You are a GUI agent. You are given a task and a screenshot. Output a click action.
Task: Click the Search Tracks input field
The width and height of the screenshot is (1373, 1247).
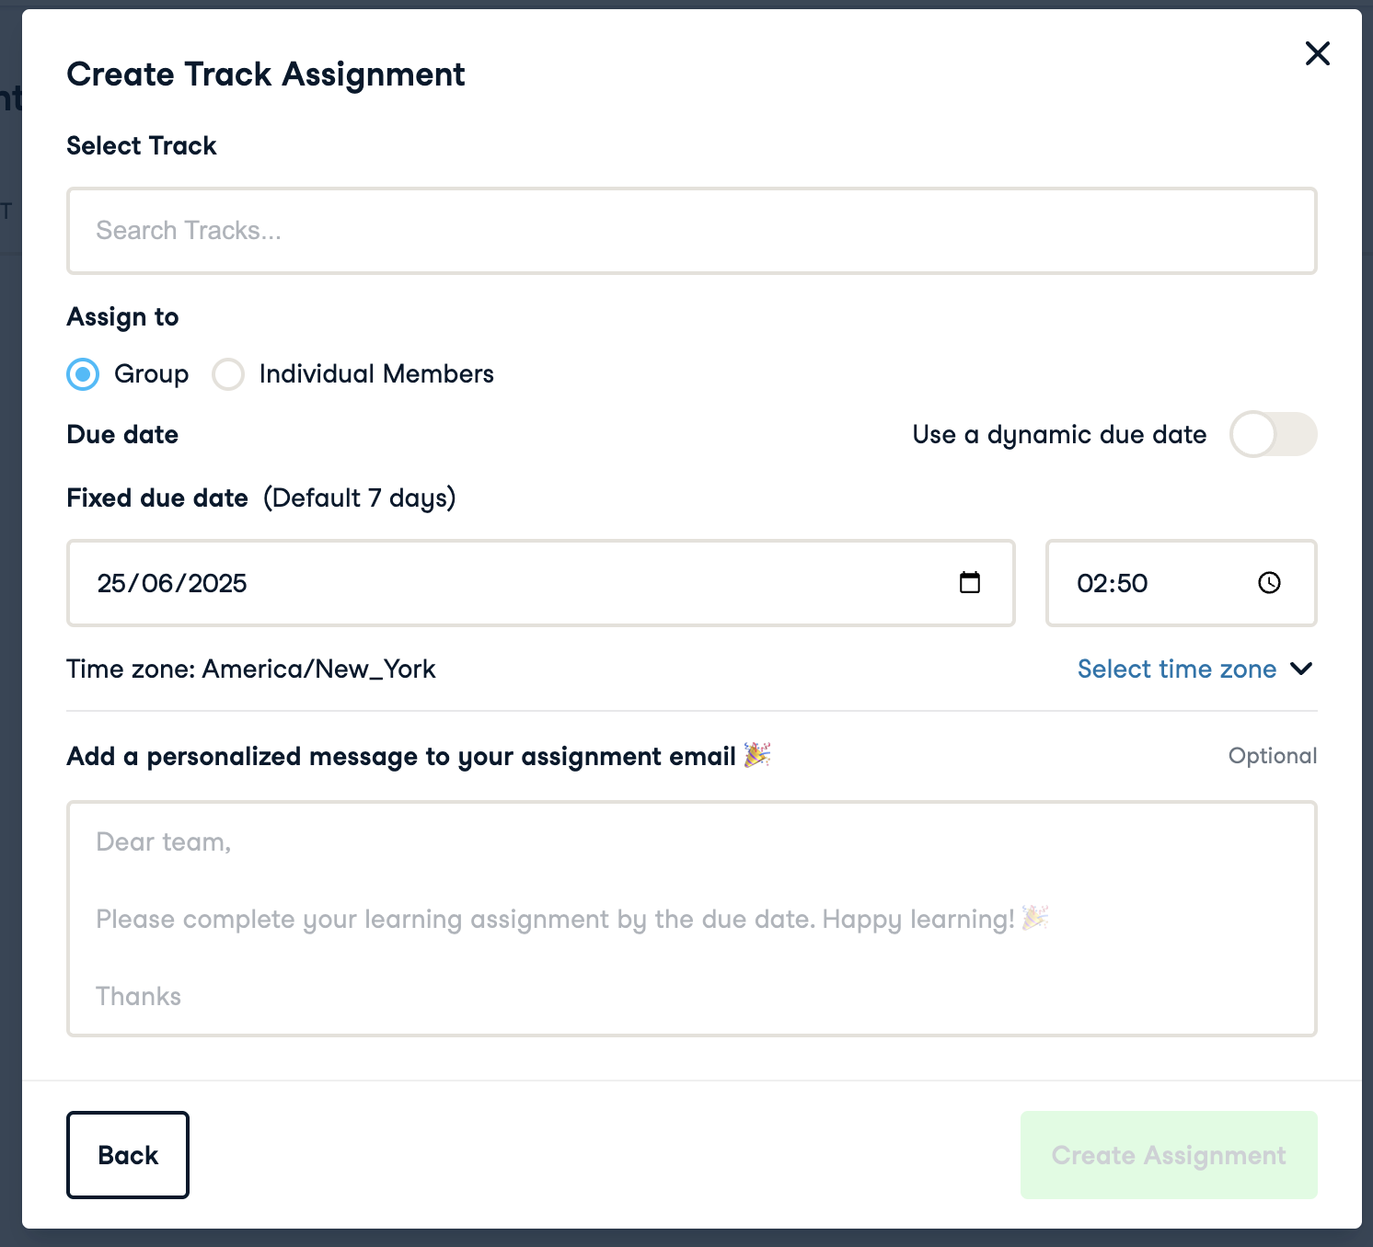pos(691,231)
